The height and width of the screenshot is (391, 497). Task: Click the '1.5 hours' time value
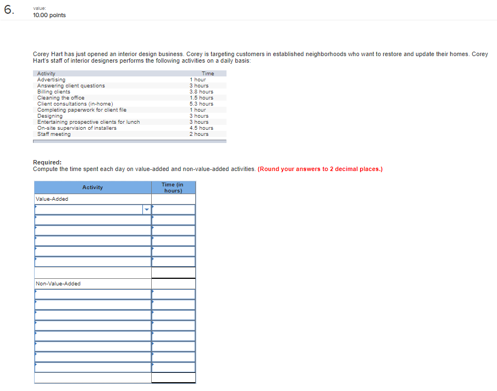(202, 98)
